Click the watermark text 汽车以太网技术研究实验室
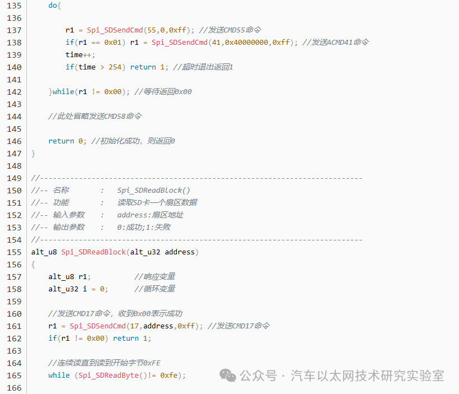This screenshot has height=394, width=459. 367,376
